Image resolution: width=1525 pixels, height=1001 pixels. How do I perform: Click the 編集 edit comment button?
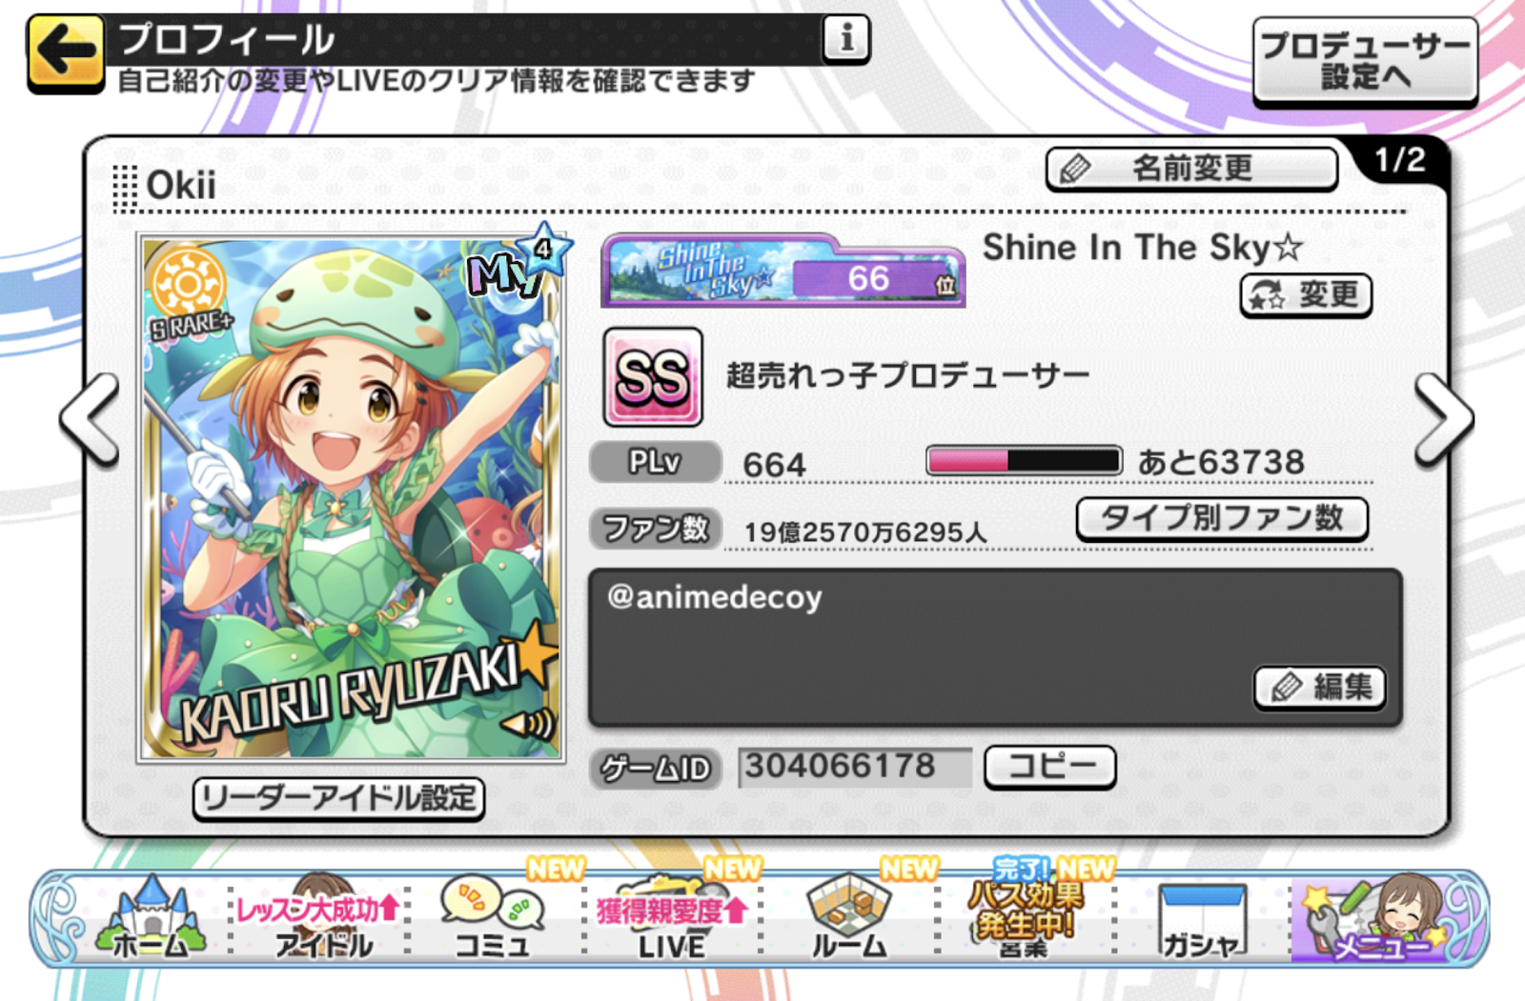point(1319,687)
